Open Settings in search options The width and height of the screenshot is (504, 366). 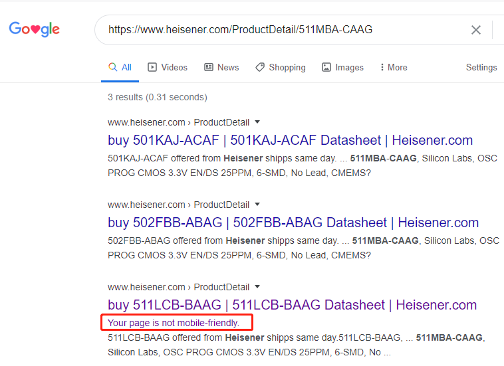[x=481, y=68]
